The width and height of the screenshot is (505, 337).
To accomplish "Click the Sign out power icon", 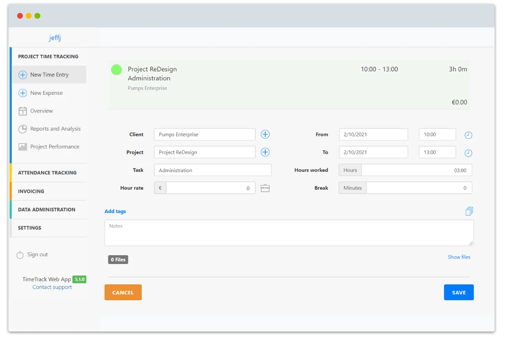I will (x=20, y=254).
